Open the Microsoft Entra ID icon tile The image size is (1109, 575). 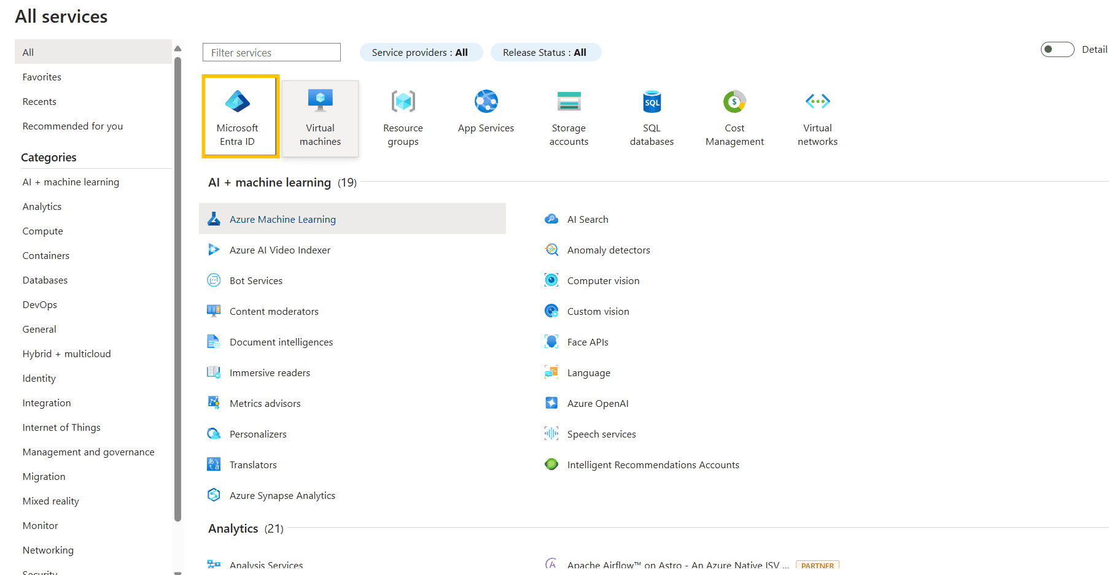pyautogui.click(x=238, y=101)
